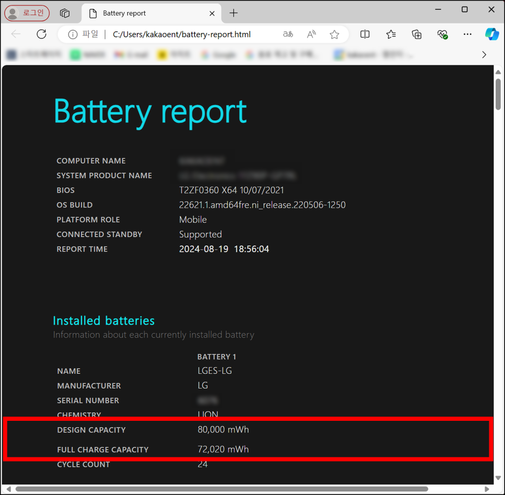Click the Installed batteries heading
Image resolution: width=505 pixels, height=495 pixels.
pyautogui.click(x=104, y=321)
